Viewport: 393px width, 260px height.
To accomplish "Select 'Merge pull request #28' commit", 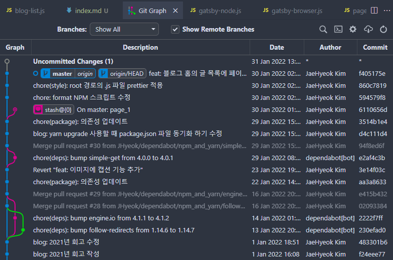I will [197, 206].
